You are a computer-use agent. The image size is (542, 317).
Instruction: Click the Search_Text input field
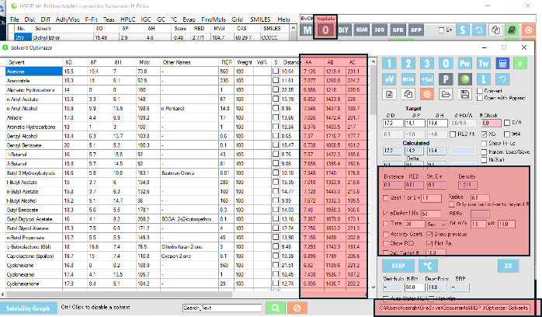221,308
